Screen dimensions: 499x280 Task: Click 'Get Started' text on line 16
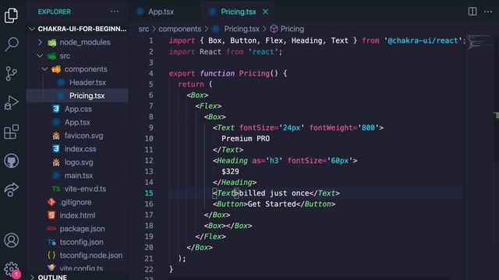coord(272,204)
